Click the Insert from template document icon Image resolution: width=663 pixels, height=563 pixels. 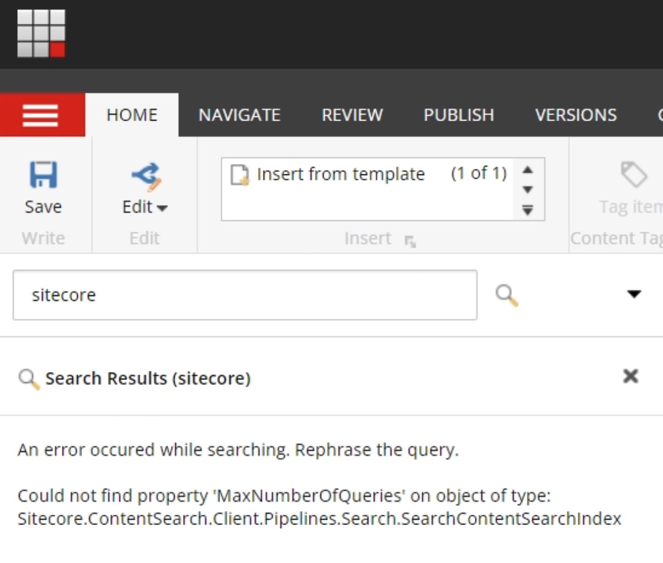click(240, 174)
